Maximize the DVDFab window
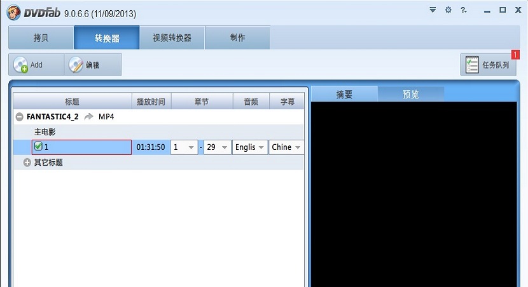Viewport: 528px width, 287px height. pos(503,10)
